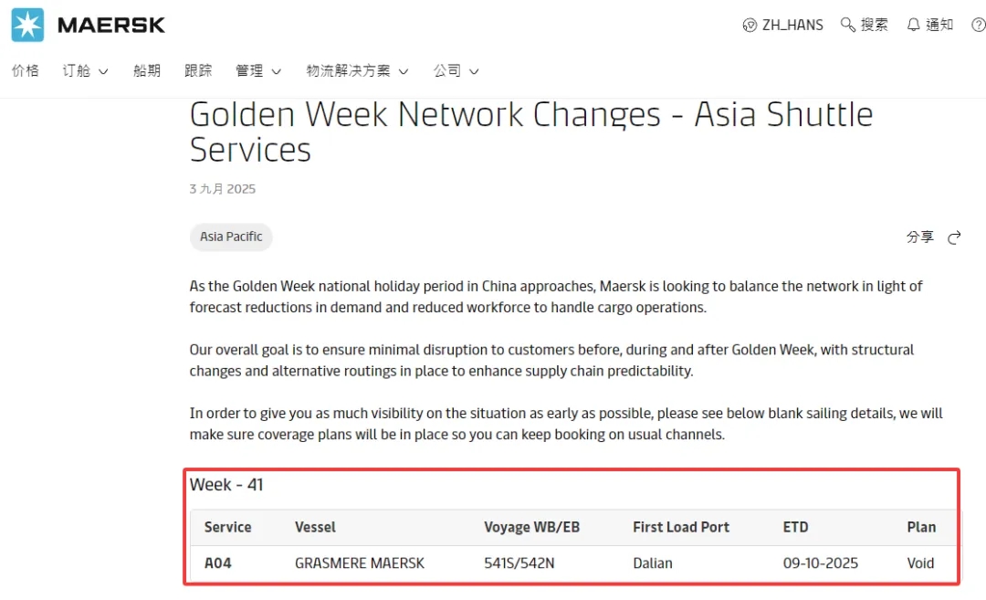986x600 pixels.
Task: Open notifications via the bell icon
Action: [x=913, y=25]
